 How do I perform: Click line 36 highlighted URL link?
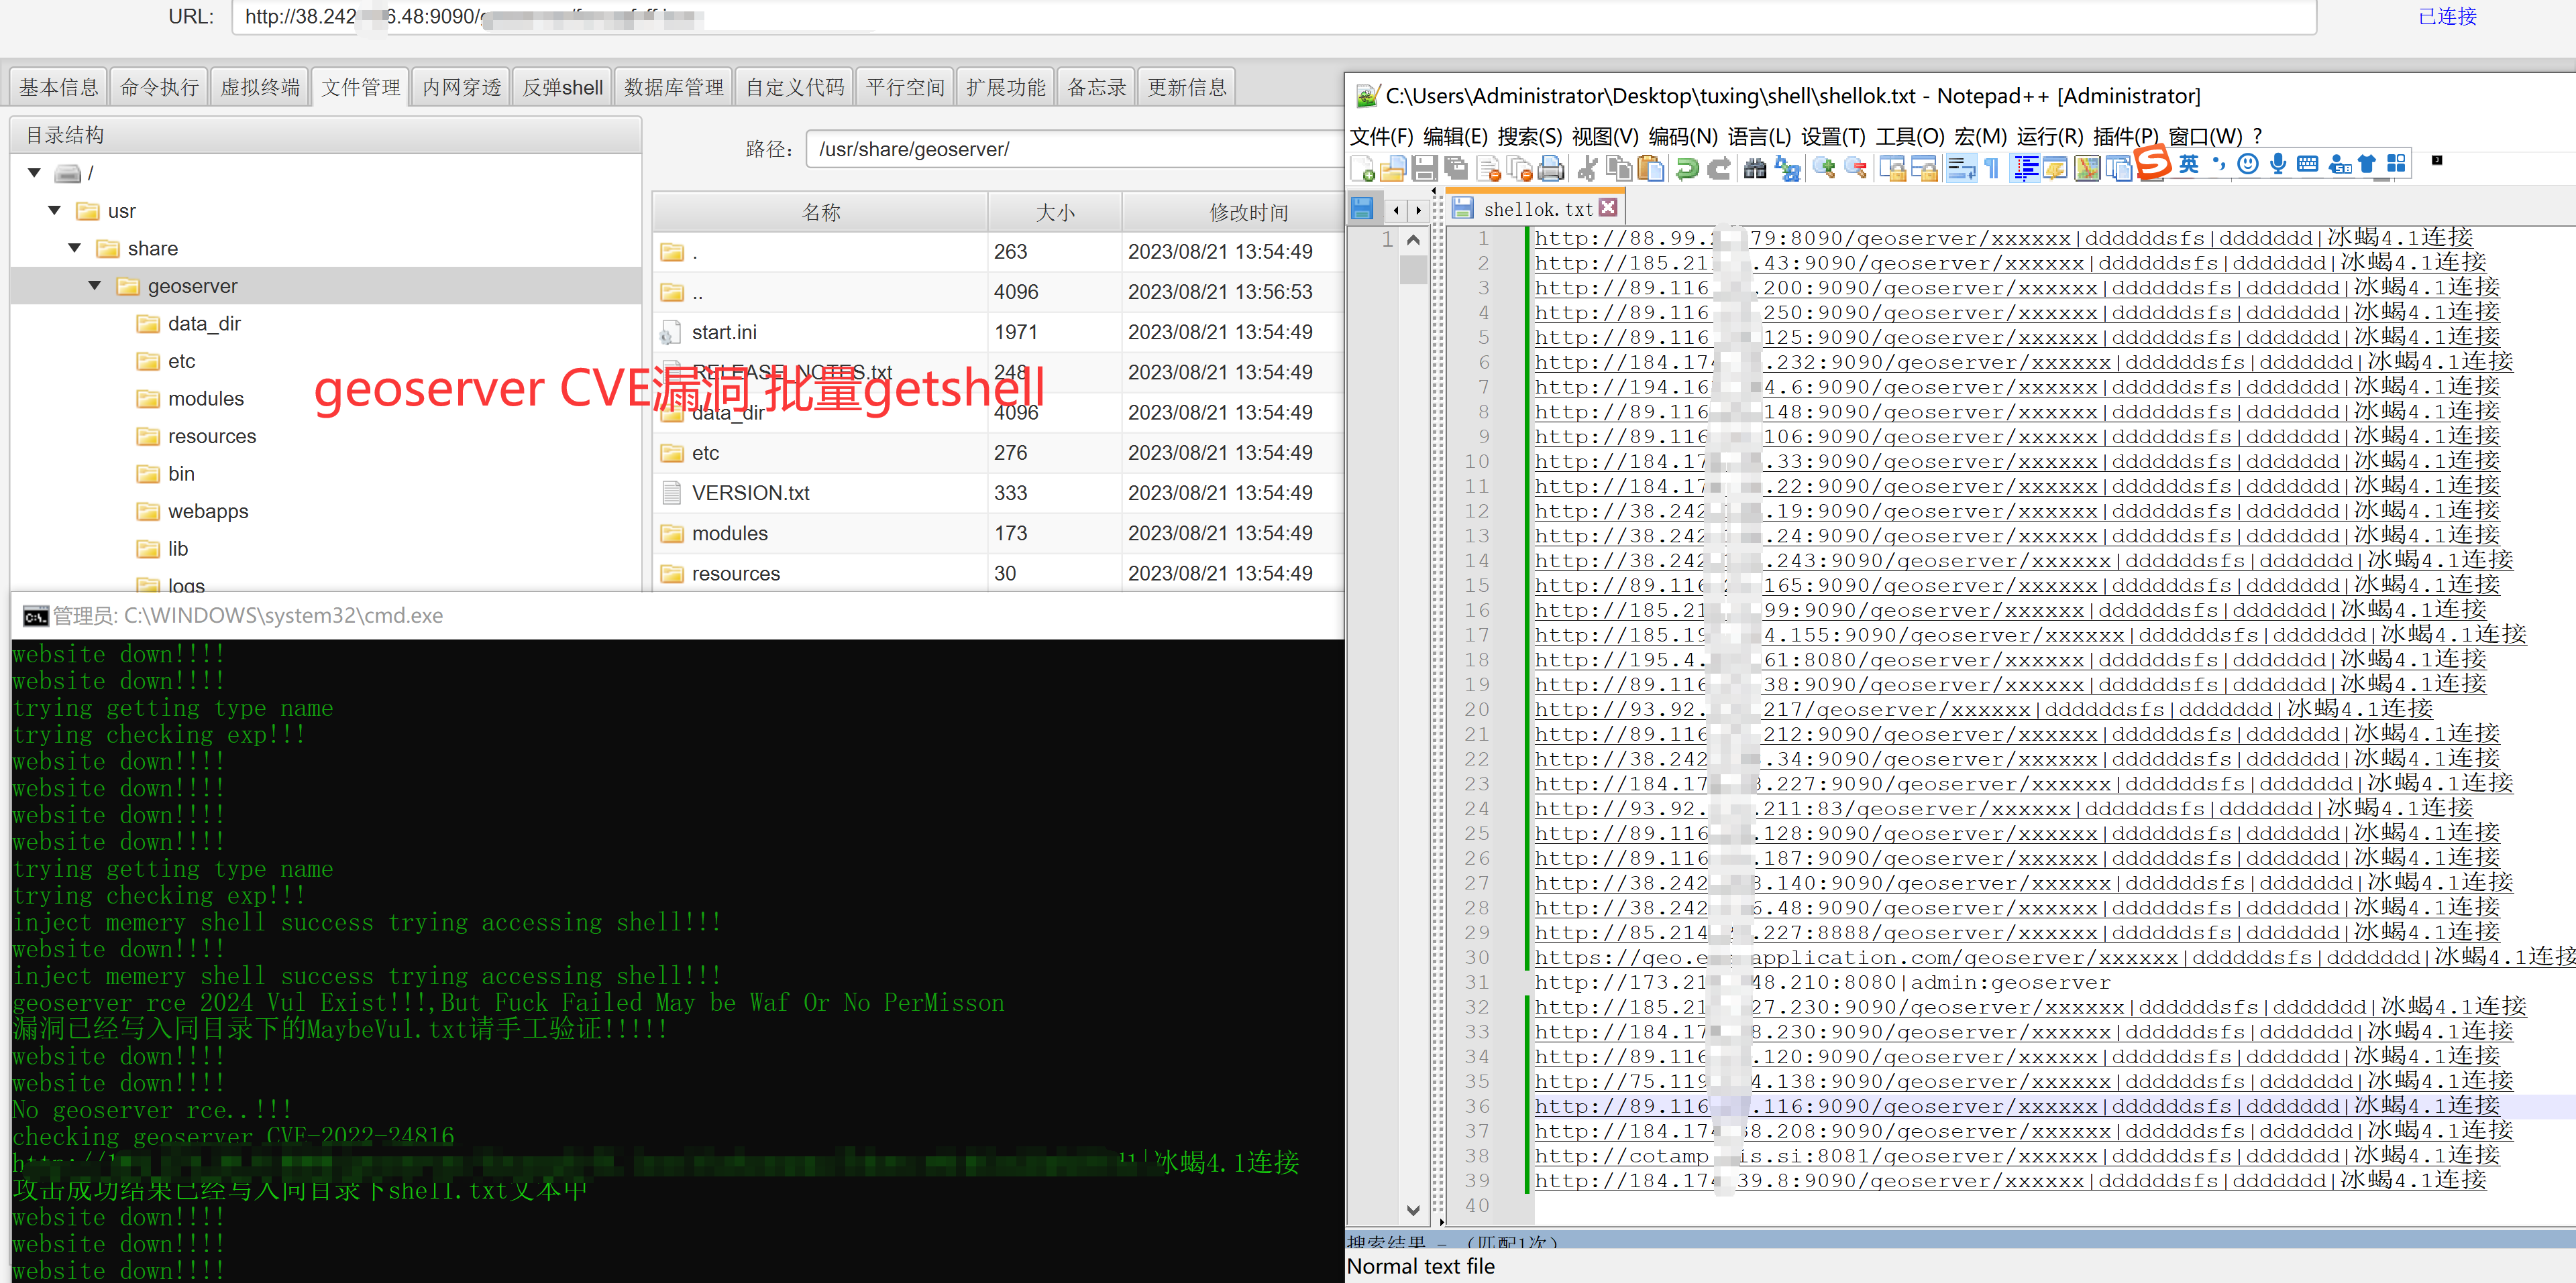2016,1106
